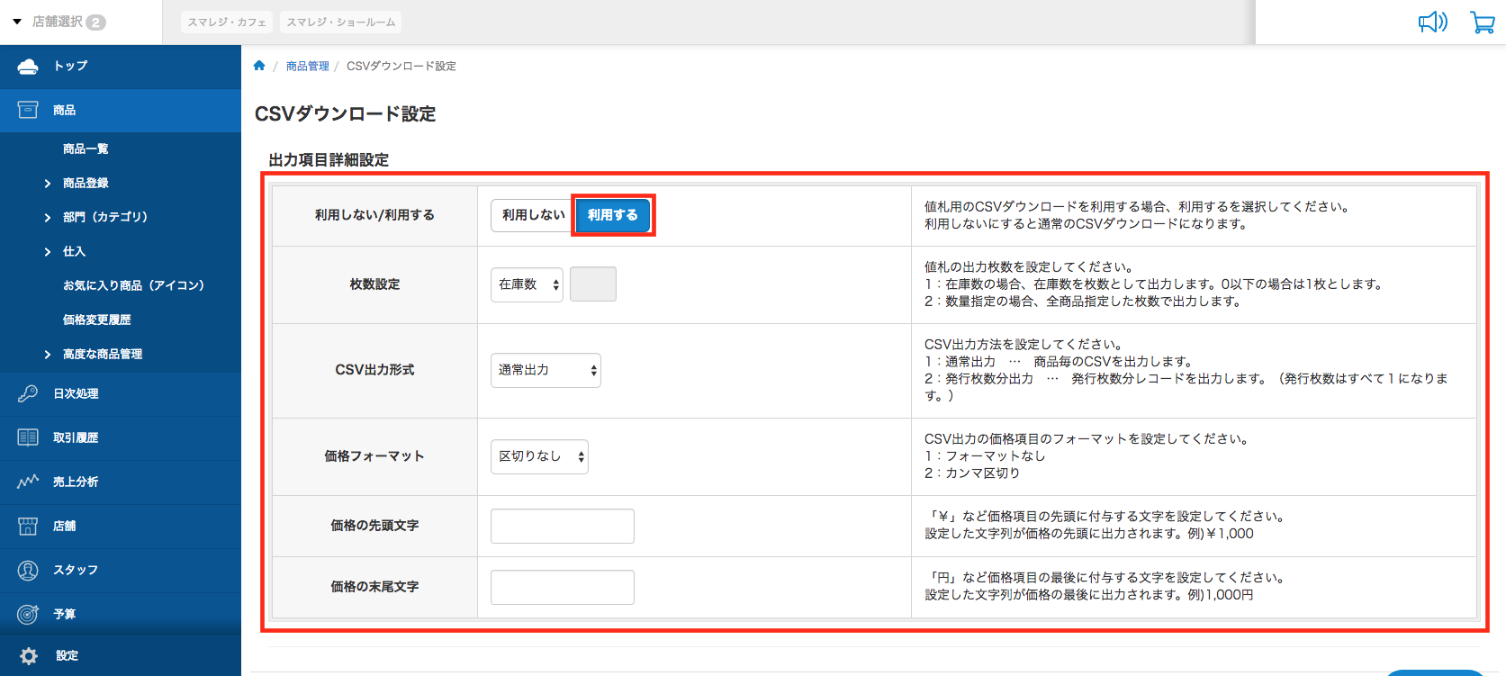Click the home icon in breadcrumb
The image size is (1506, 676).
[x=259, y=66]
